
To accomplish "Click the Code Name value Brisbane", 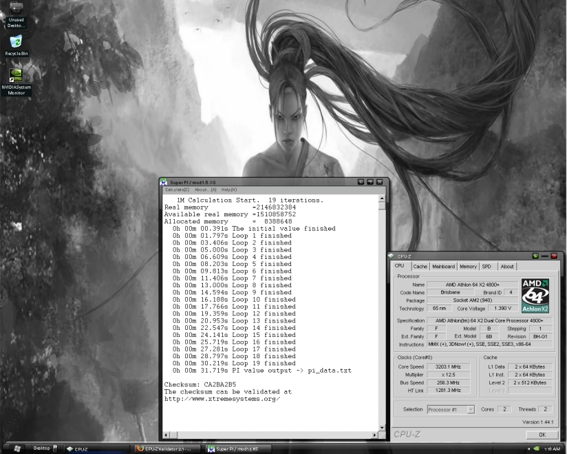I will click(x=450, y=293).
